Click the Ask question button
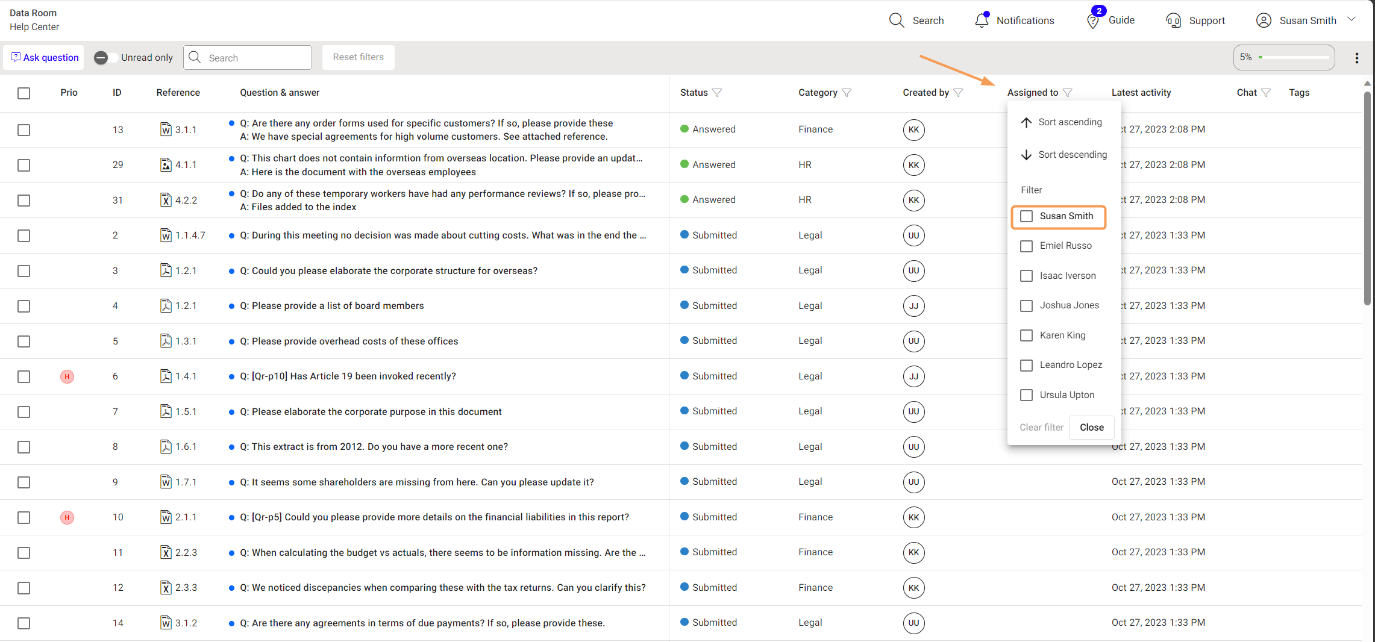 pos(45,58)
